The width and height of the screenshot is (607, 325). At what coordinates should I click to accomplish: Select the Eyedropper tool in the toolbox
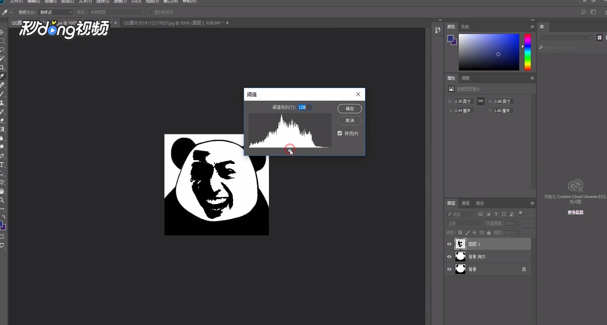tap(2, 76)
